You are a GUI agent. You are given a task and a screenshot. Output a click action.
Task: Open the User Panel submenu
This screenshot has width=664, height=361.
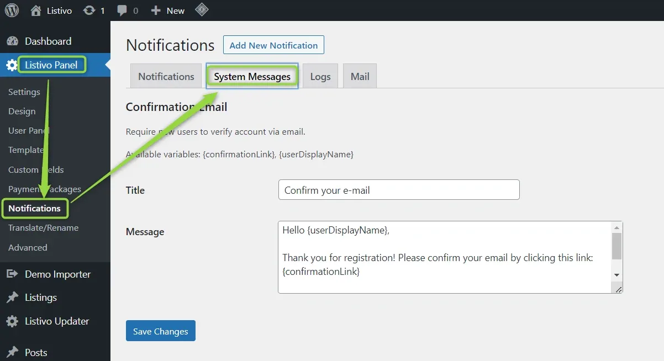(29, 131)
